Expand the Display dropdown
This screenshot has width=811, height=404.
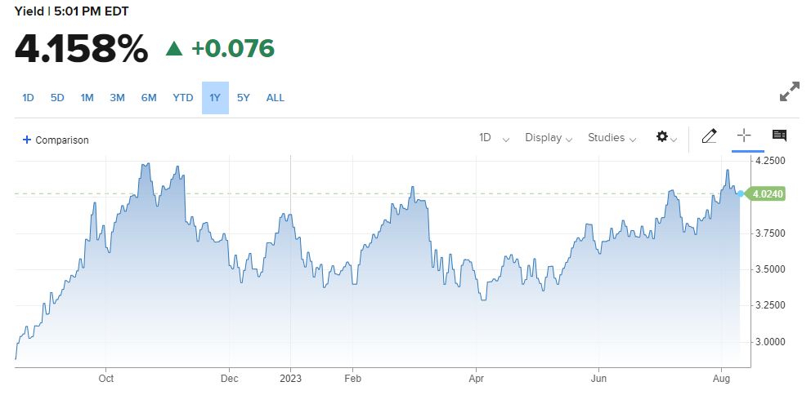(x=548, y=138)
